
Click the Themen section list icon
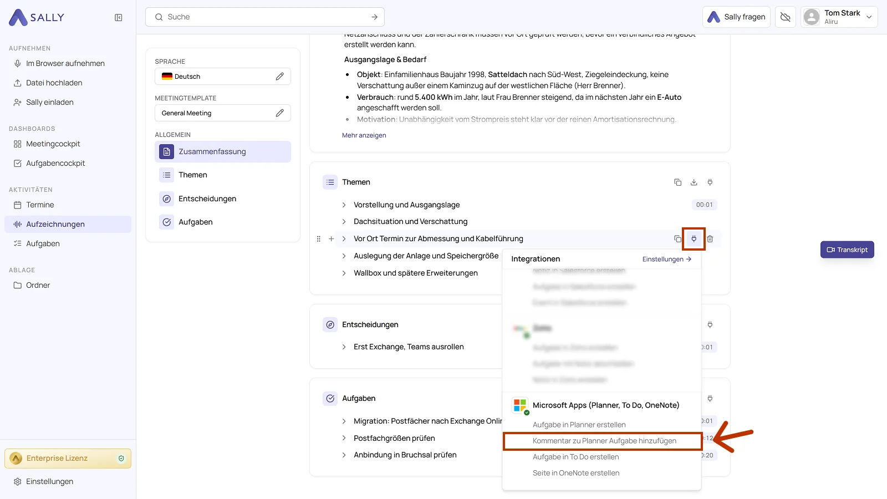click(330, 182)
